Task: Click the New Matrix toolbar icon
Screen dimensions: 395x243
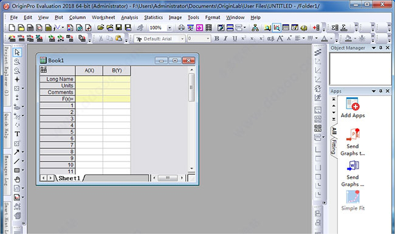Action: coord(48,28)
